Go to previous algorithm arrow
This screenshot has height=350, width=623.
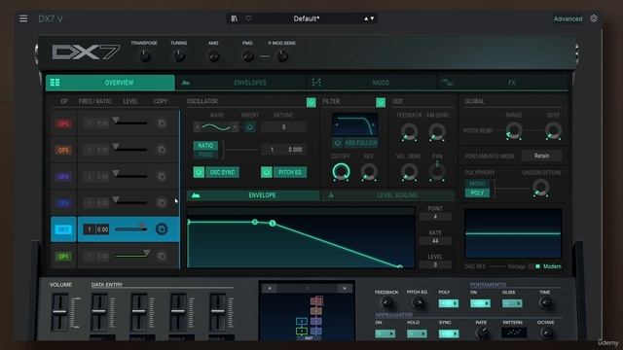(270, 288)
